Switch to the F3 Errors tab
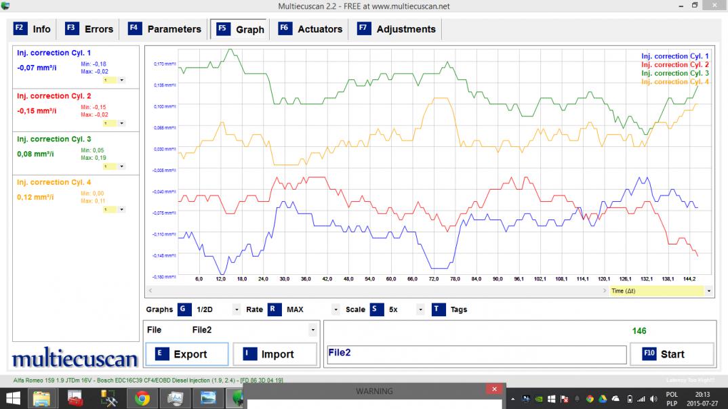 click(89, 29)
